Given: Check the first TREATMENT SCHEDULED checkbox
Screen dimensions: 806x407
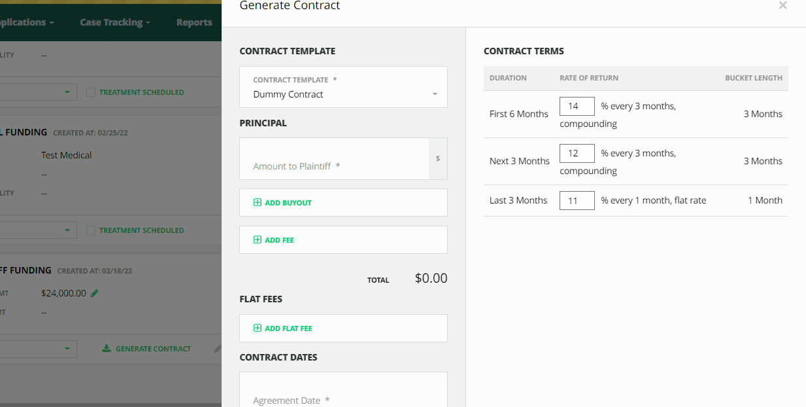Looking at the screenshot, I should 91,92.
